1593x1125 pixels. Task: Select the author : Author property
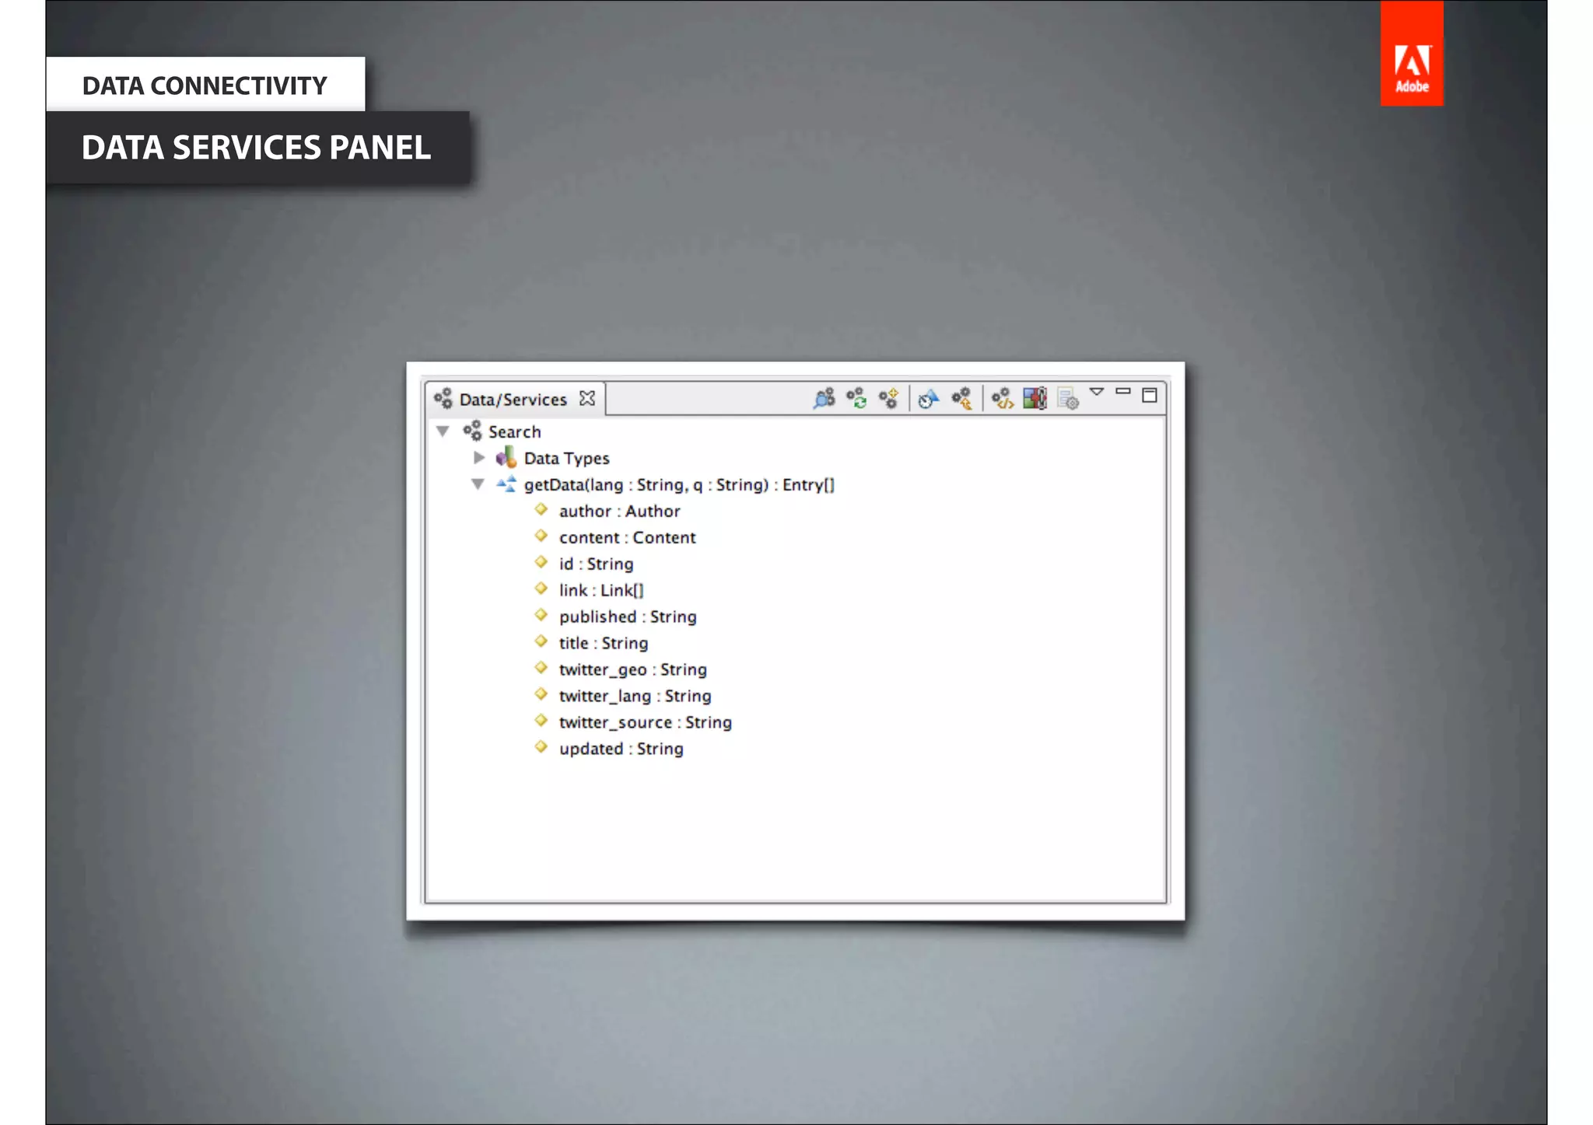619,511
